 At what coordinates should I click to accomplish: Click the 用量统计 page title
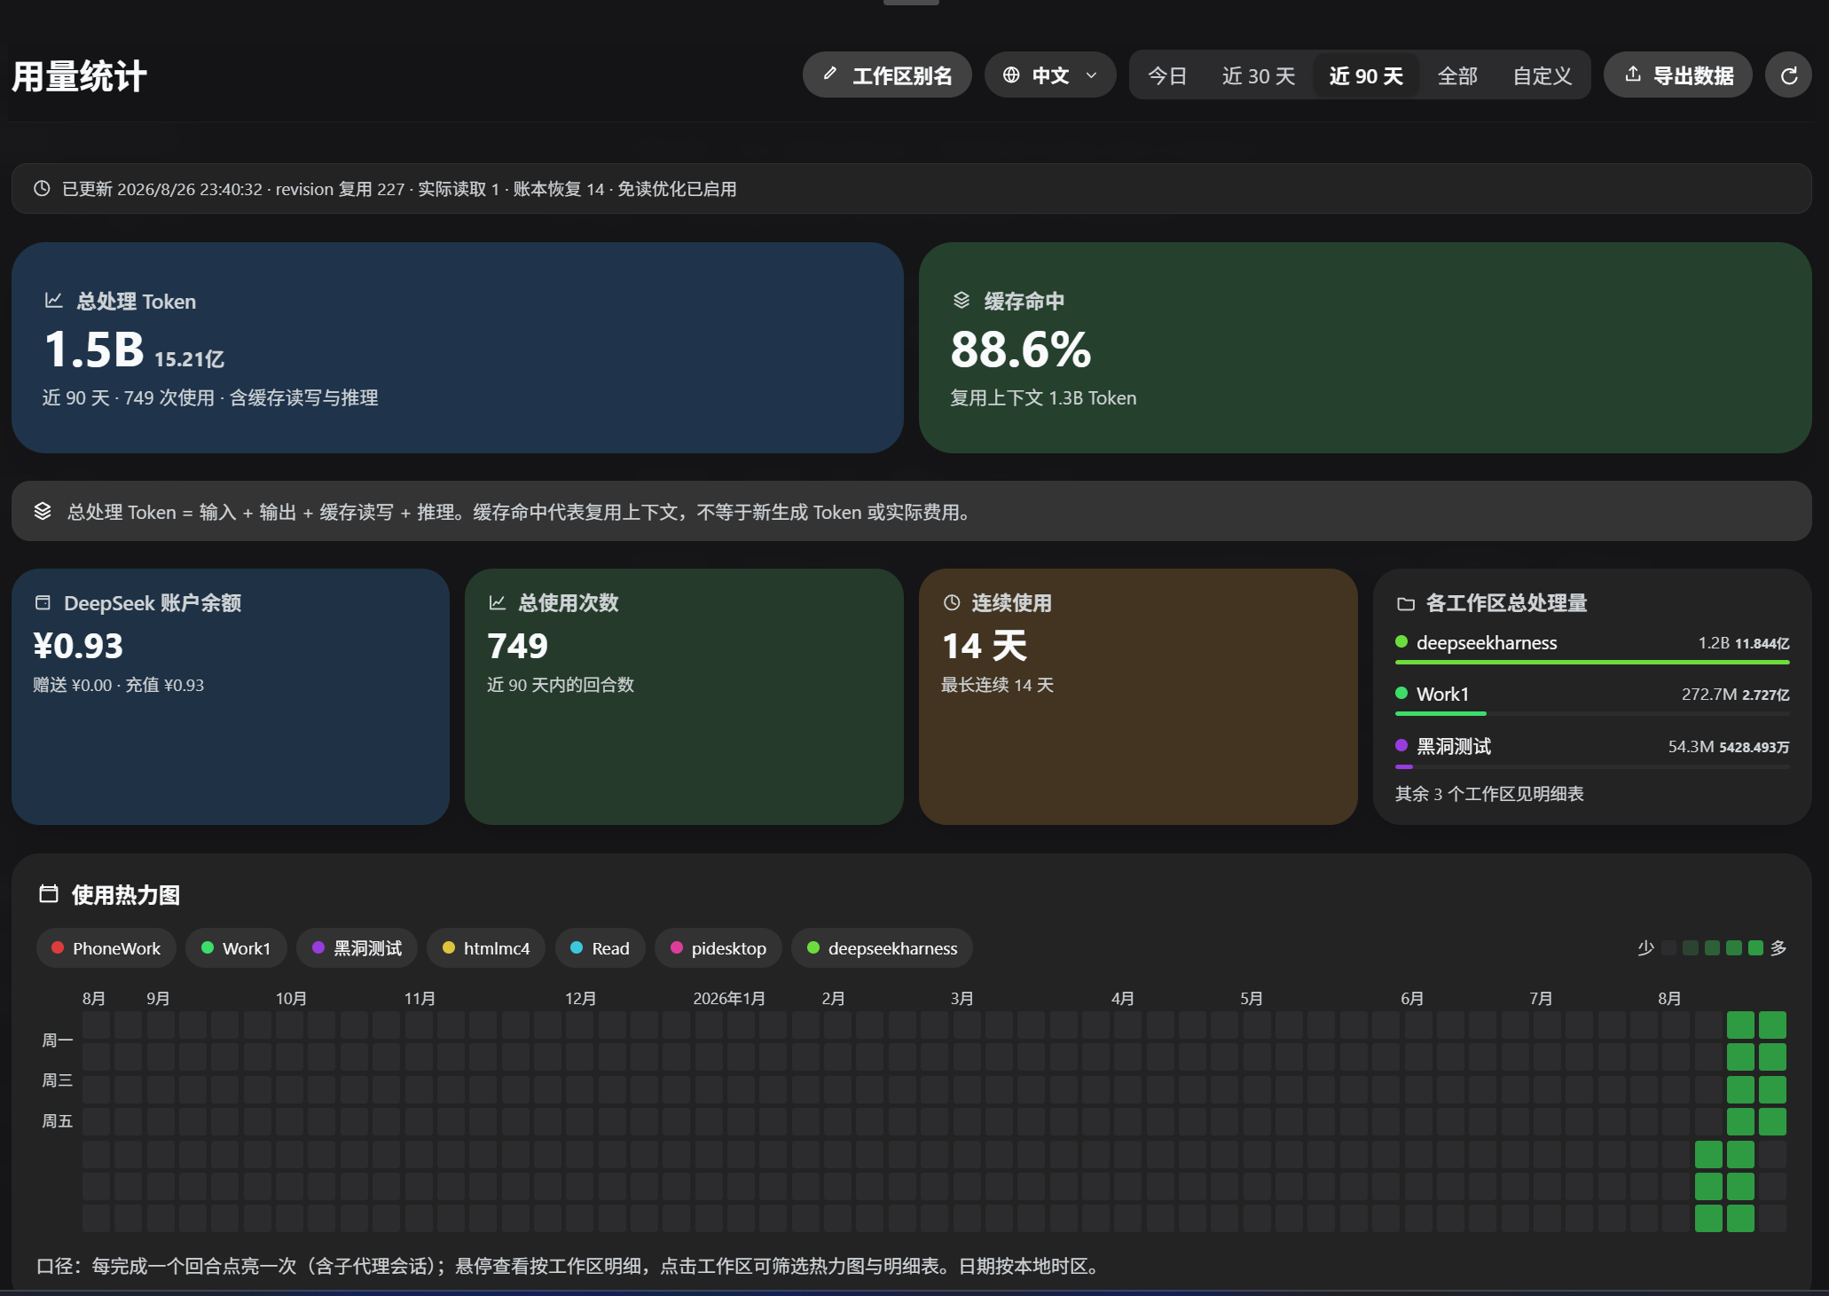pos(79,76)
